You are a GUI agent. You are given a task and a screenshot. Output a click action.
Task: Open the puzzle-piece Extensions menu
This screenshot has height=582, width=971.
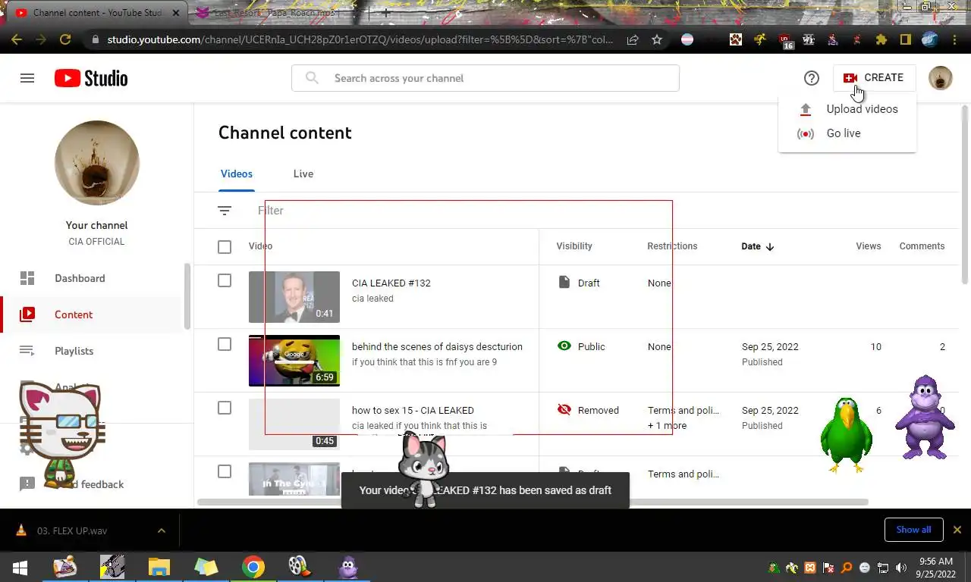881,39
